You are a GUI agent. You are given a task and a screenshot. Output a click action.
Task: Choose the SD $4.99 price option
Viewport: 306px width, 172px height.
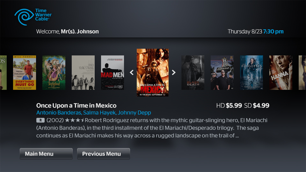coord(257,105)
